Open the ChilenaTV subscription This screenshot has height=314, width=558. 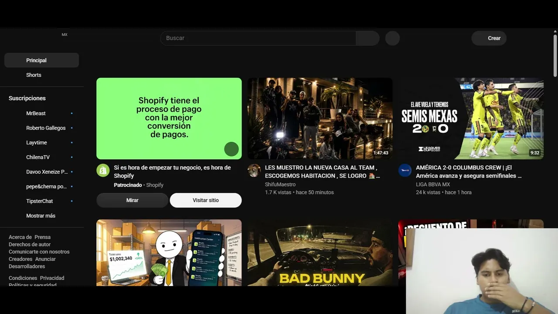coord(41,157)
